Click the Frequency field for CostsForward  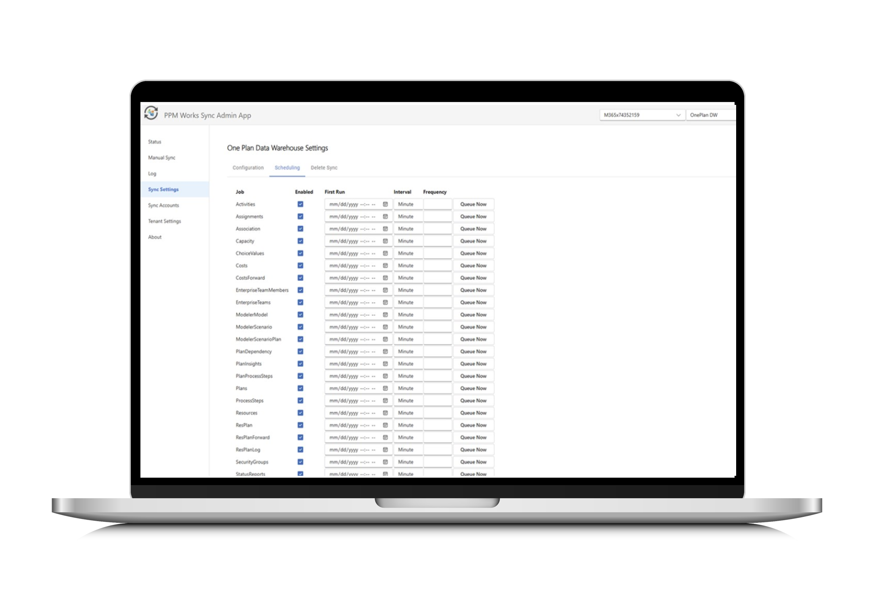point(437,278)
